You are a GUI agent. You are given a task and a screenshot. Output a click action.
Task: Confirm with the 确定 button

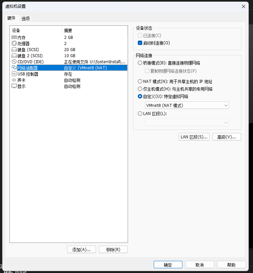click(x=168, y=265)
